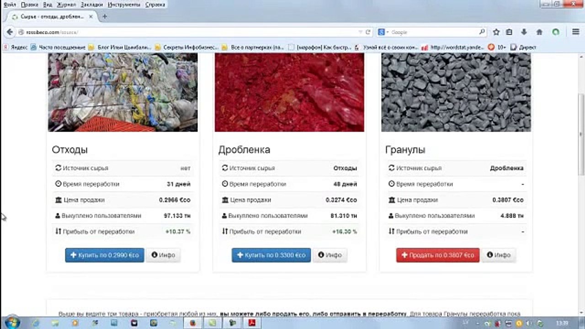Click Купить по 0.3300 €co button
Screen dimensions: 585x329
click(x=271, y=255)
